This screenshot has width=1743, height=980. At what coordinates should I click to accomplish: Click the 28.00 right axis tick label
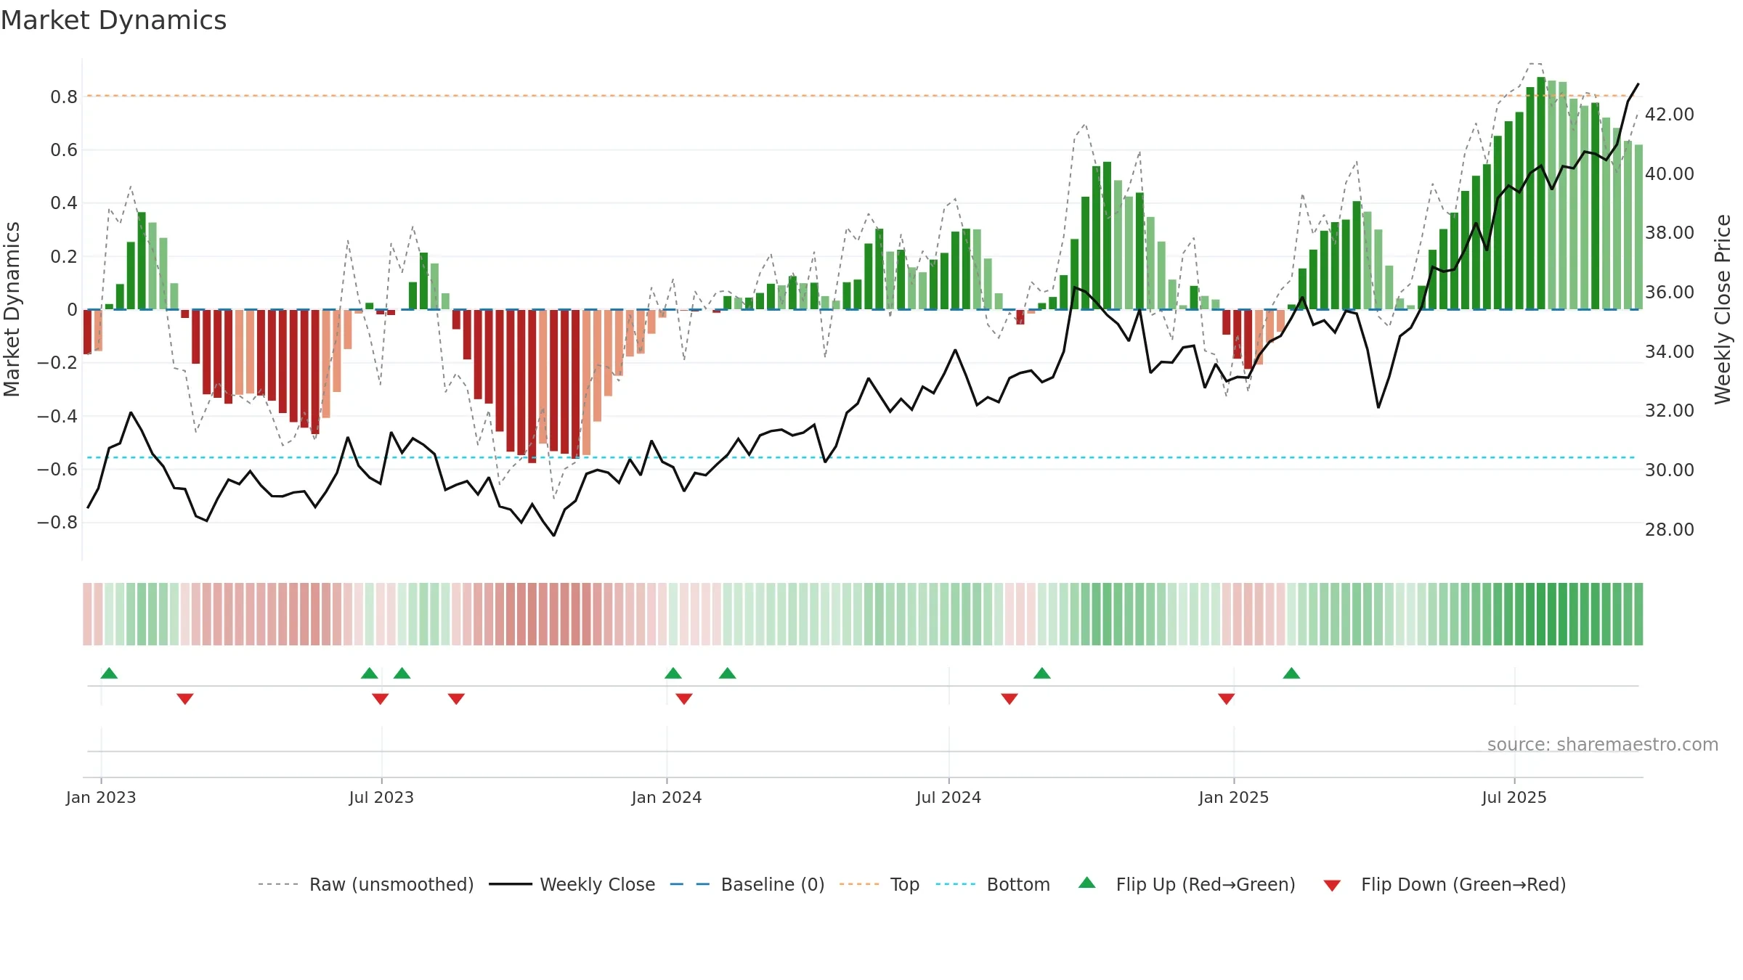[1670, 529]
